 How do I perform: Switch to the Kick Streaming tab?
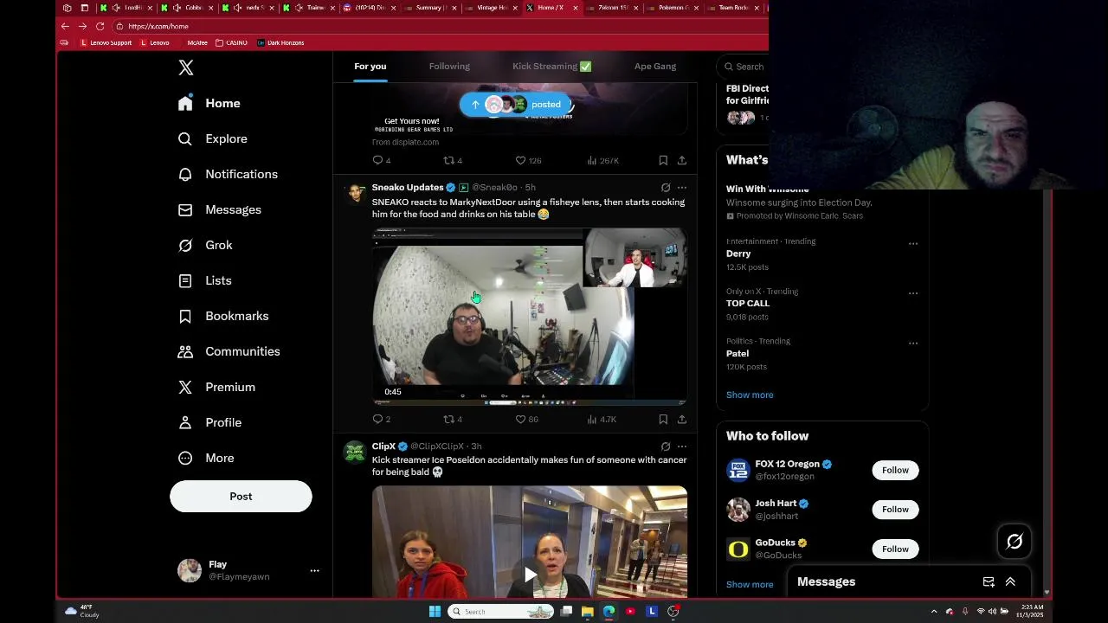click(x=551, y=67)
